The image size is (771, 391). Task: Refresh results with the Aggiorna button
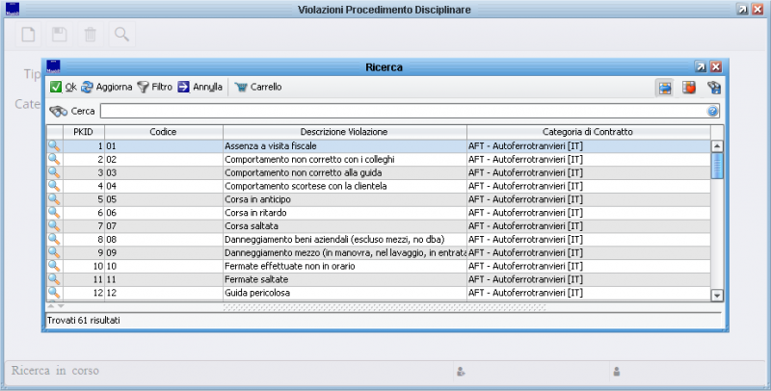click(x=106, y=87)
